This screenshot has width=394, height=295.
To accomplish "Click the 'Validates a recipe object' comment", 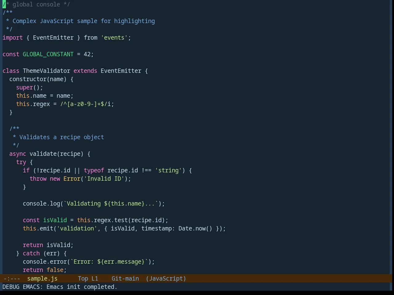I will [x=62, y=137].
